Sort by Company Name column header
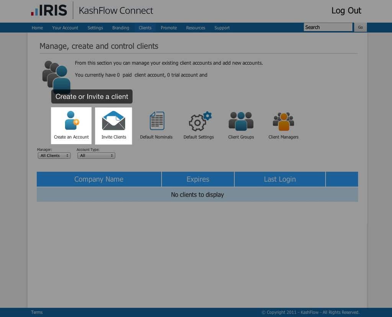 (x=99, y=179)
